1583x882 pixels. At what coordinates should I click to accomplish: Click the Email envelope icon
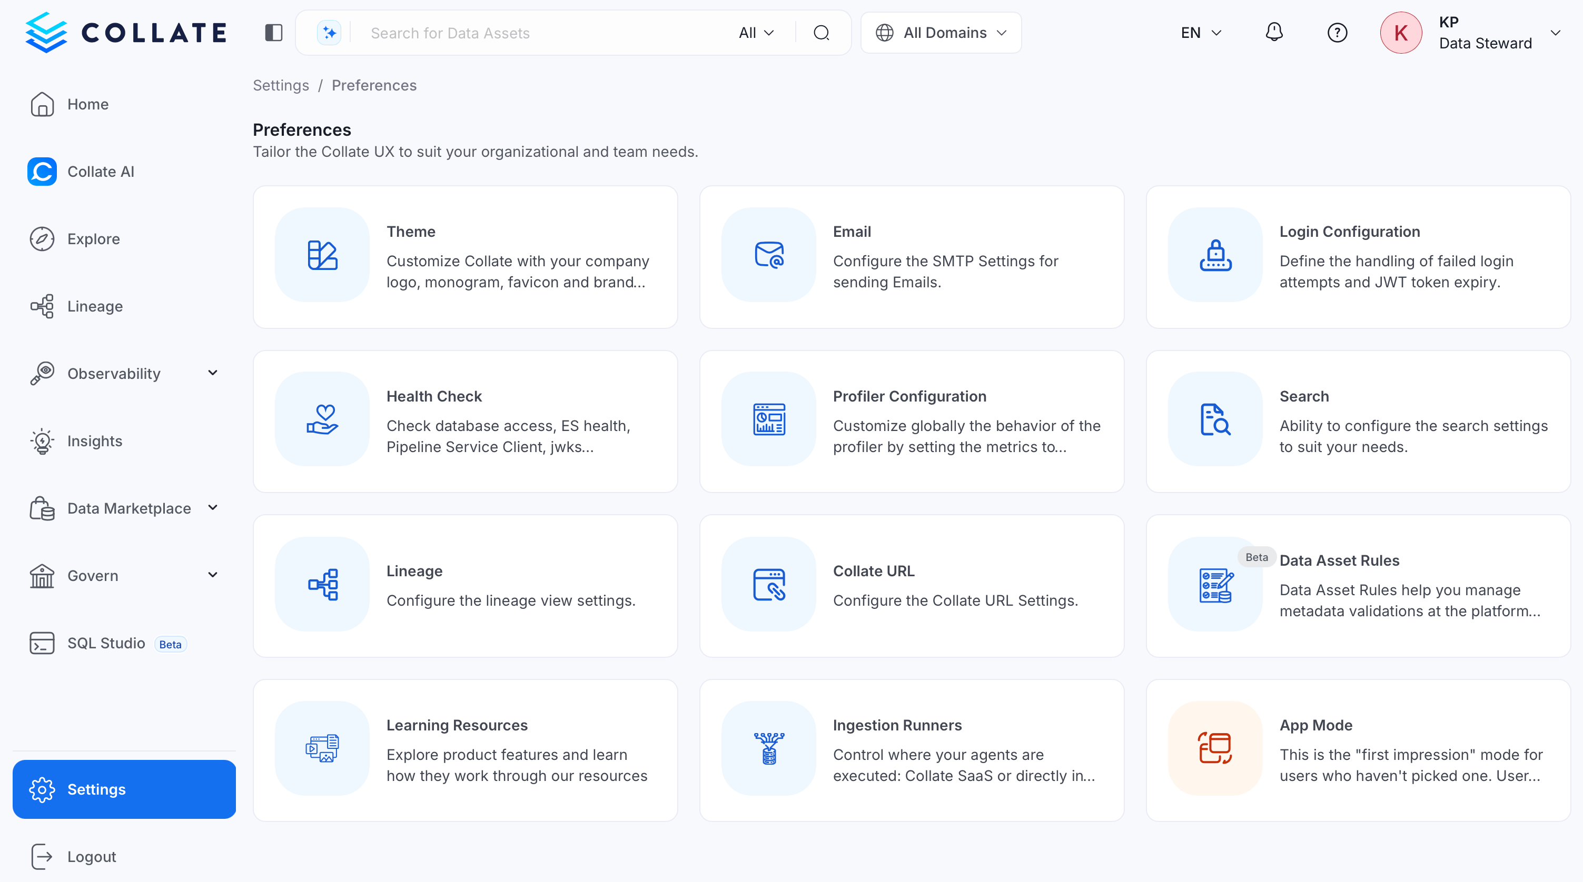click(769, 255)
